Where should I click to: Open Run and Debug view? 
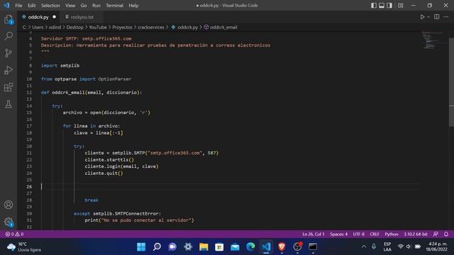tap(9, 70)
